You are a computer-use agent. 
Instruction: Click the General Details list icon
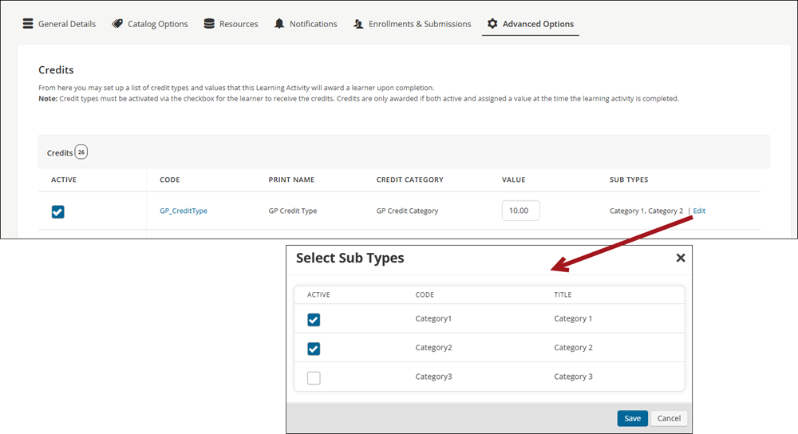tap(28, 23)
